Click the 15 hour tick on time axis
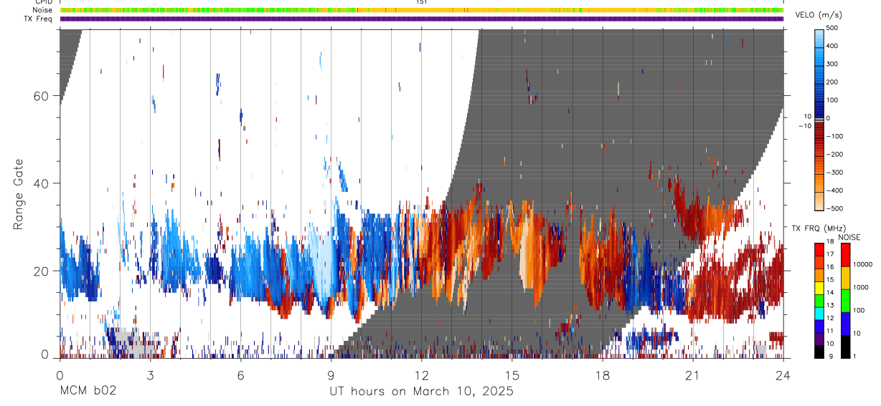Viewport: 881px width, 406px height. pos(512,374)
